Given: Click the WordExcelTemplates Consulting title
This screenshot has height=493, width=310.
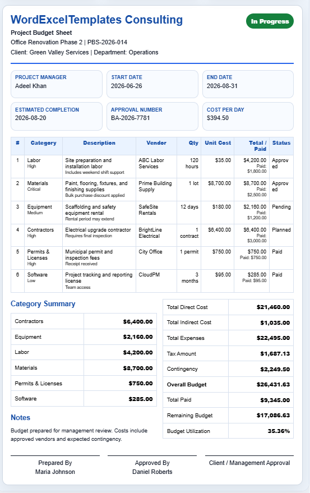Looking at the screenshot, I should click(x=96, y=20).
